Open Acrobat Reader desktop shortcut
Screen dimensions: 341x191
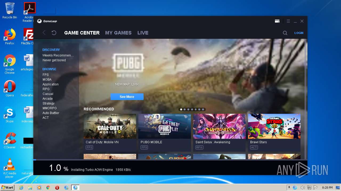pos(29,12)
